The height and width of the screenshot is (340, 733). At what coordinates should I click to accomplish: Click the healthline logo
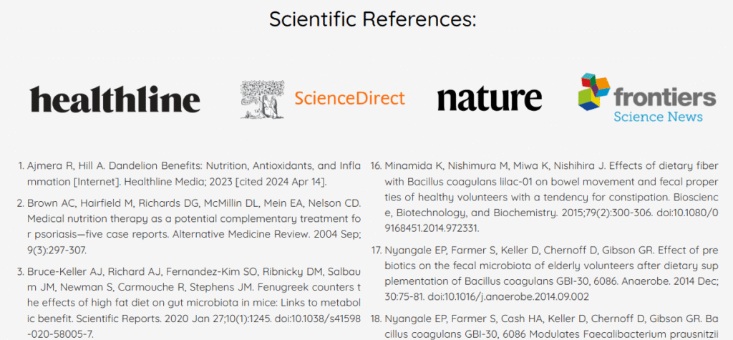click(115, 99)
